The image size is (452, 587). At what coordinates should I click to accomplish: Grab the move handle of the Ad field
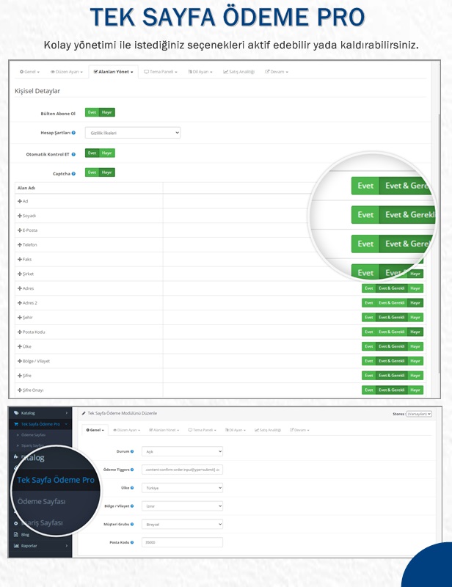point(20,201)
